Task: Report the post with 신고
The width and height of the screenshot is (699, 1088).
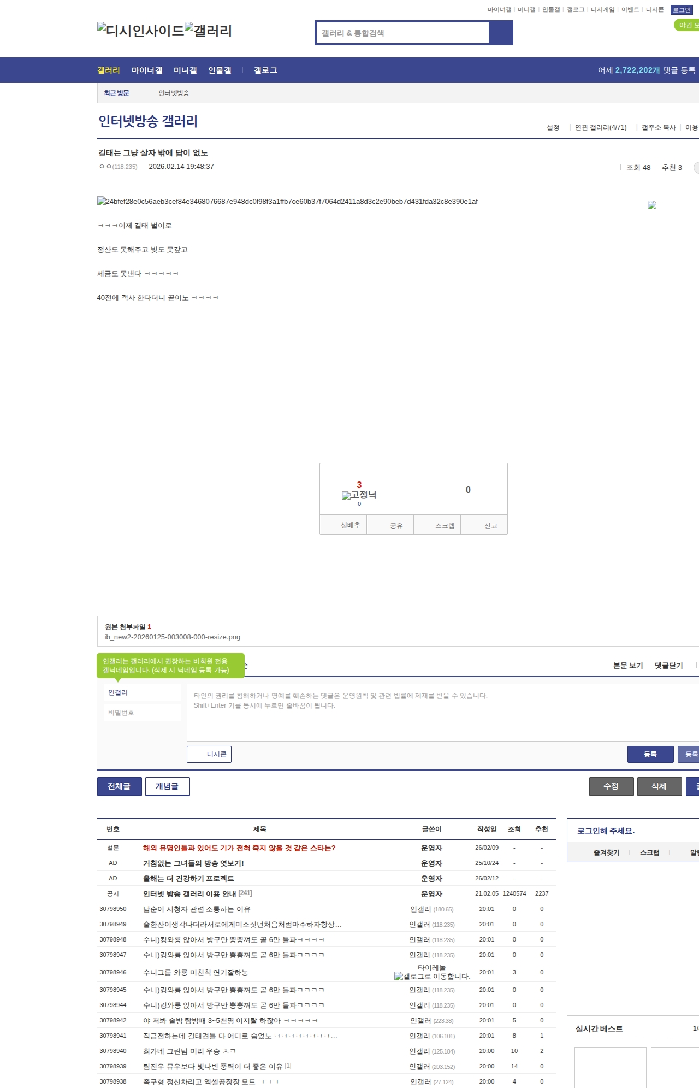Action: 484,525
